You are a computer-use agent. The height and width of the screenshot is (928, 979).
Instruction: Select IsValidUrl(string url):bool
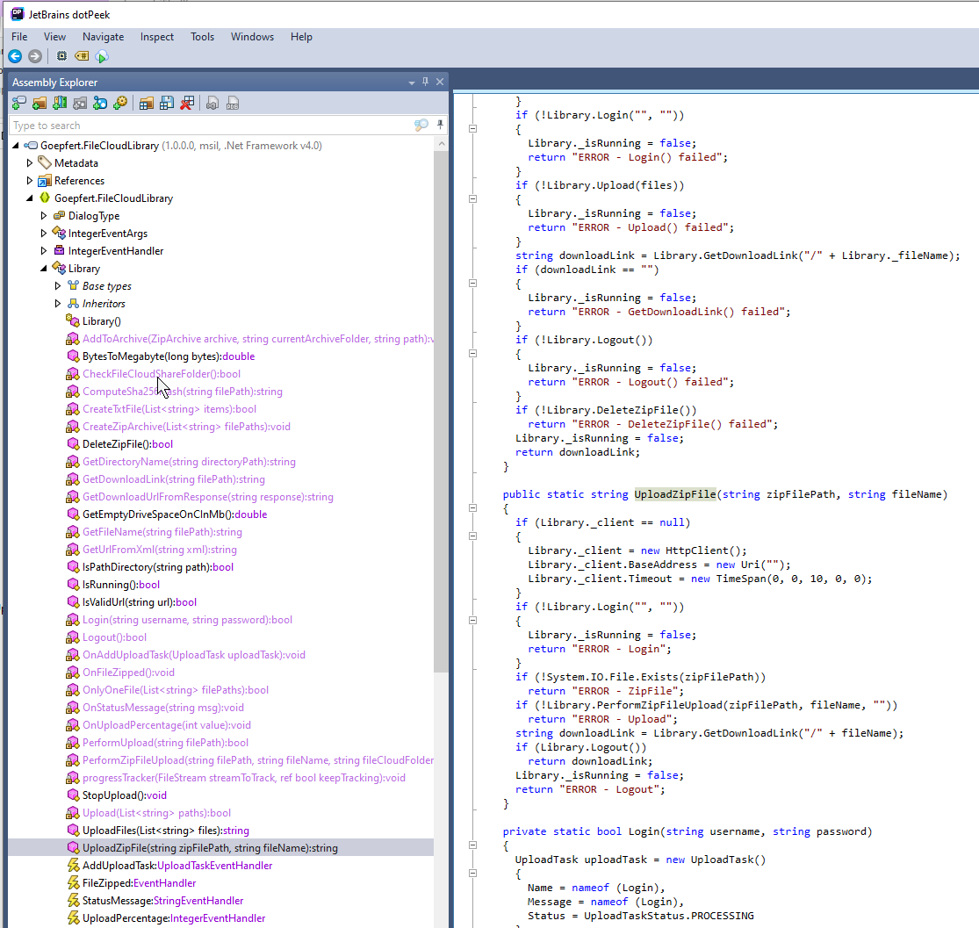click(140, 602)
